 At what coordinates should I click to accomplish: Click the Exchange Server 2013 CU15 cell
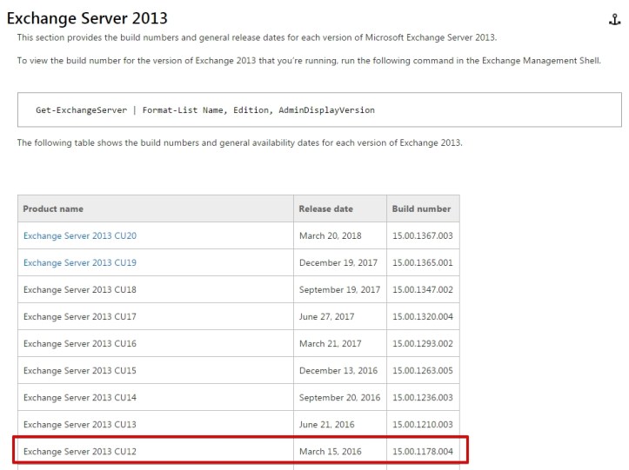80,370
